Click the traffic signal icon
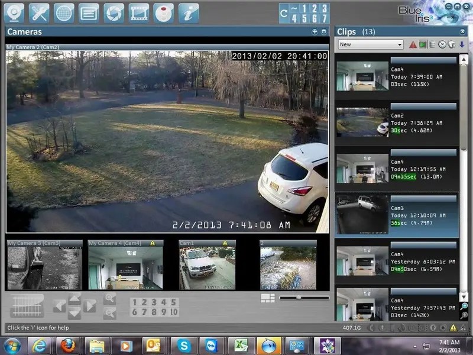Image resolution: width=473 pixels, height=355 pixels. point(164,13)
